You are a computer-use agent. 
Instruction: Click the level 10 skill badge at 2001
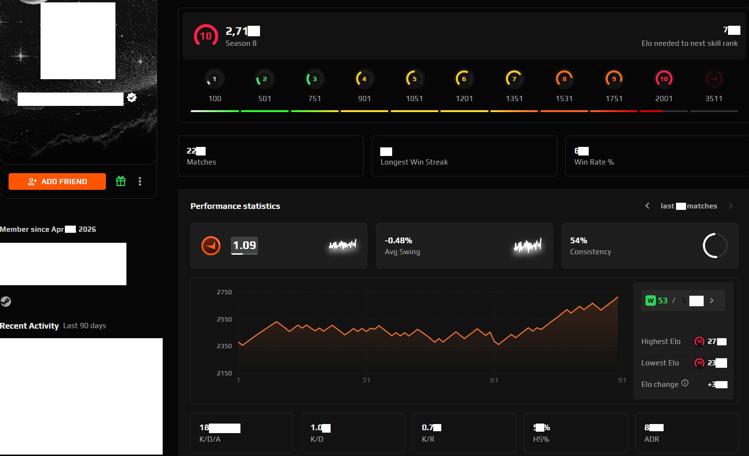(x=664, y=79)
